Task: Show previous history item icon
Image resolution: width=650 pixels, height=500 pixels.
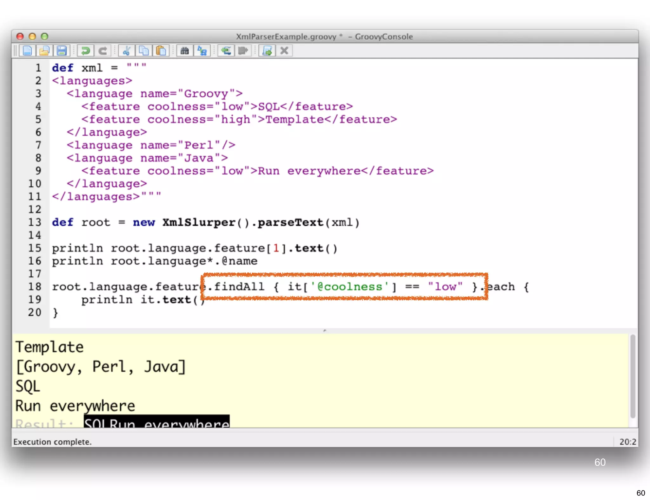Action: [x=226, y=51]
